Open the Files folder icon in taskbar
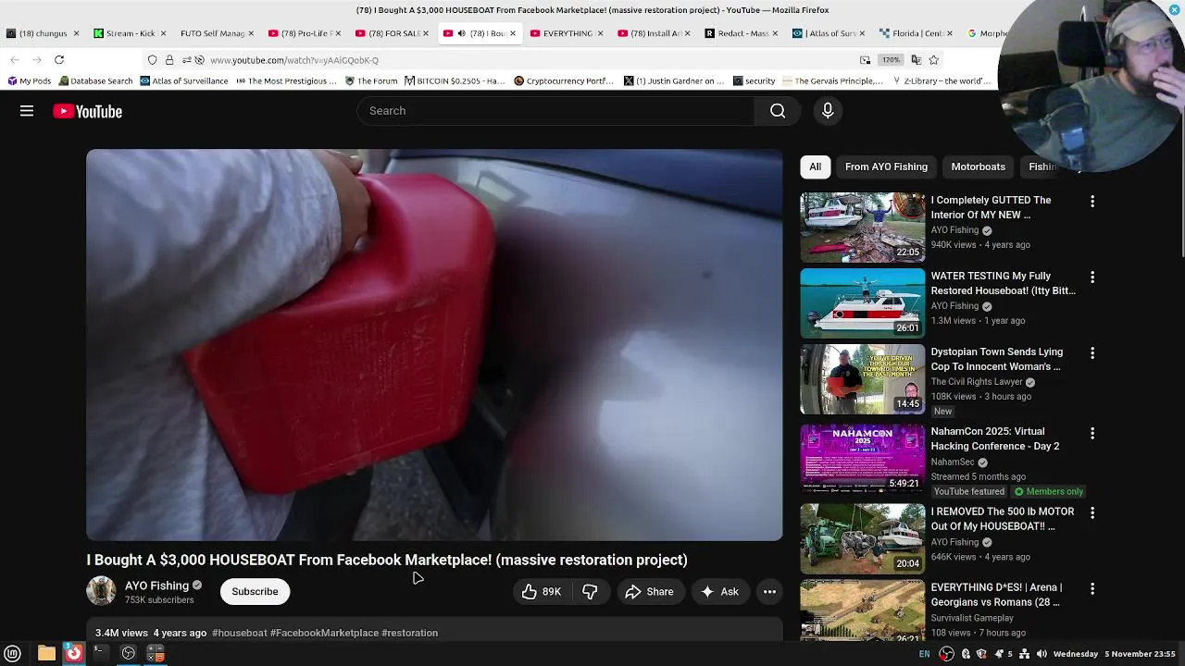Image resolution: width=1185 pixels, height=666 pixels. [x=46, y=654]
